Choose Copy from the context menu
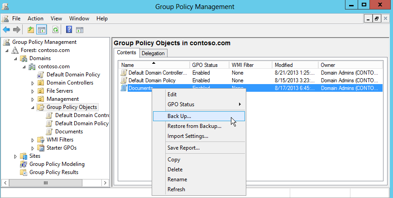Viewport: 393px width, 198px height. tap(199, 160)
